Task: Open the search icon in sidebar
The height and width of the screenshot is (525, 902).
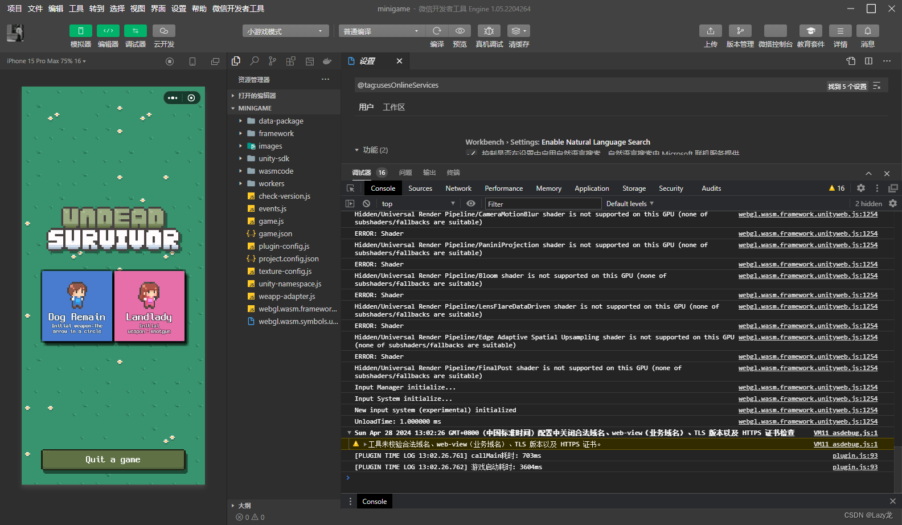Action: [255, 61]
